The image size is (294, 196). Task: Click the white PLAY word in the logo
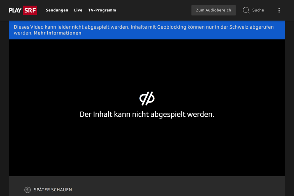point(15,10)
